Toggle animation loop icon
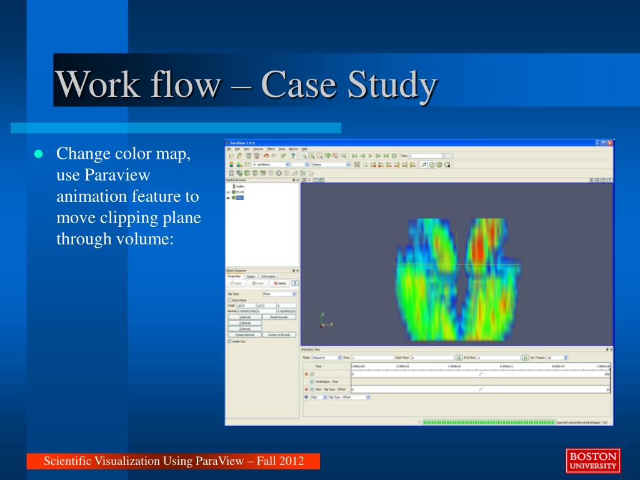Screen dimensions: 640x480 click(x=394, y=156)
